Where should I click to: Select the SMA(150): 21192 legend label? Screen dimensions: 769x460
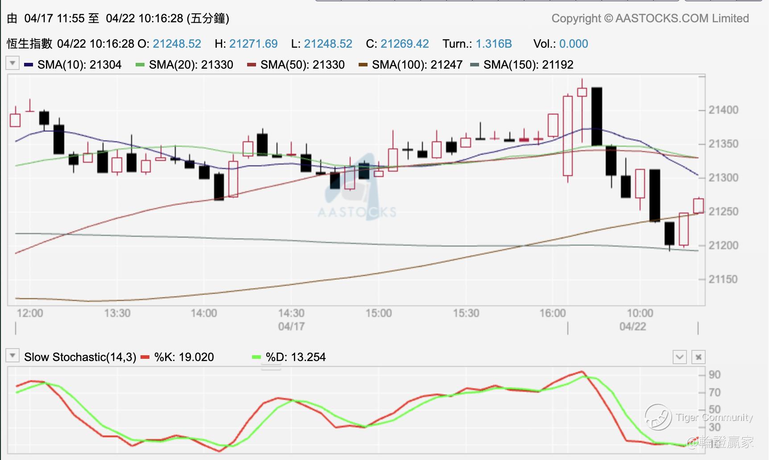tap(529, 65)
